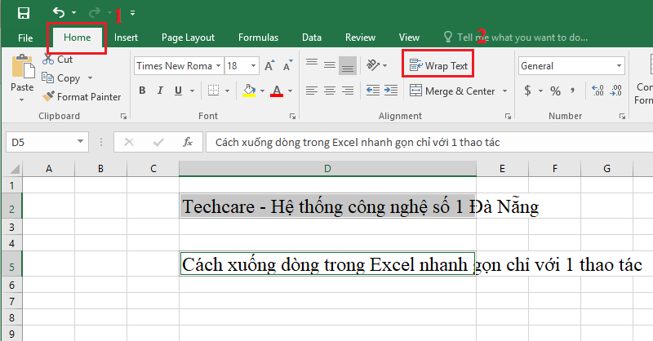Open the Copy dropdown arrow
The width and height of the screenshot is (653, 341).
pos(90,78)
